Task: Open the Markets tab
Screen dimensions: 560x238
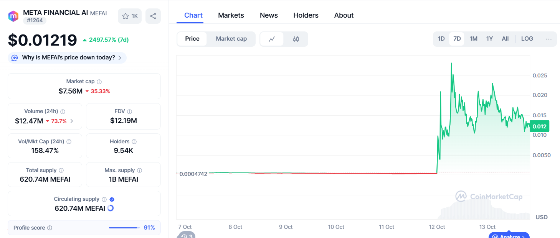Action: 231,15
